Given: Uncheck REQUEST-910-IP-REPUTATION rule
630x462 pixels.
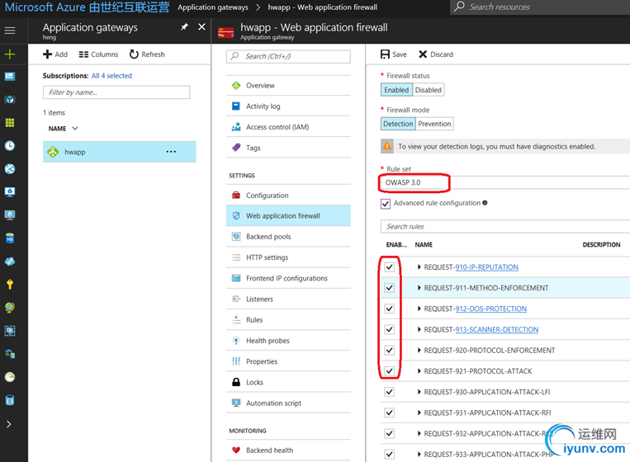Looking at the screenshot, I should tap(390, 267).
